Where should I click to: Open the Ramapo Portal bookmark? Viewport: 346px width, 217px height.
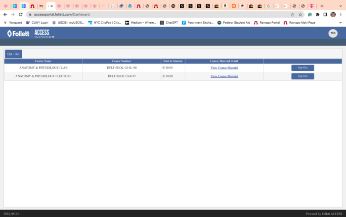267,23
